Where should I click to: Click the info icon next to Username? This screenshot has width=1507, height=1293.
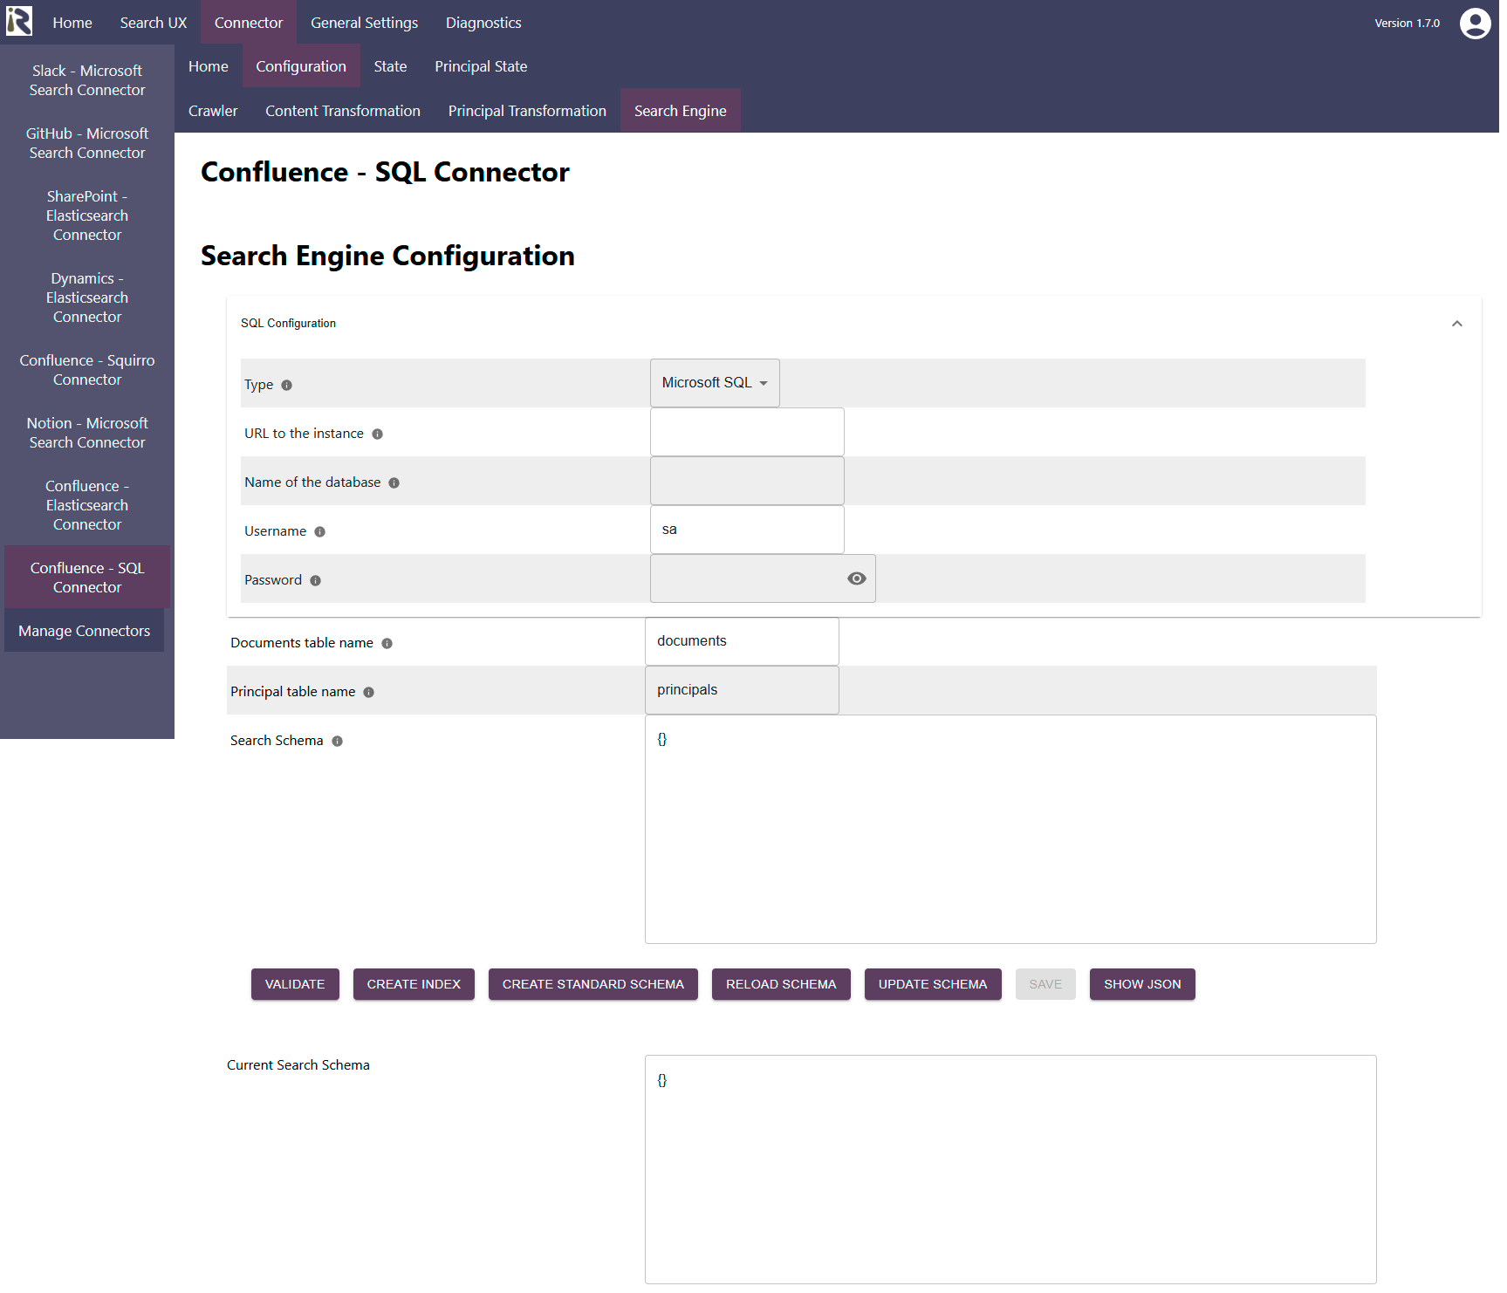pos(321,532)
